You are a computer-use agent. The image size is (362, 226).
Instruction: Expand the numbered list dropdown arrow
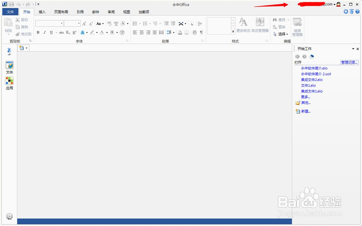[150, 24]
